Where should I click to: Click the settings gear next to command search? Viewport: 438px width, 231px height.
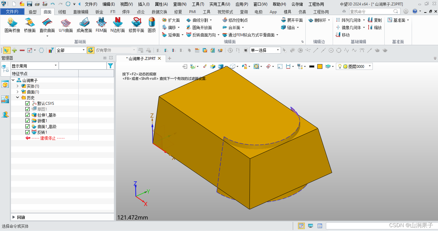(x=406, y=11)
